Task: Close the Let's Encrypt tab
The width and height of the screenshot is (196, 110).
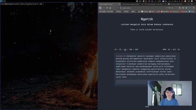Action: tap(165, 4)
